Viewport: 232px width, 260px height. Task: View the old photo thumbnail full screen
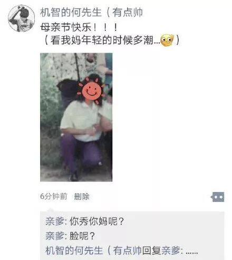[x=76, y=117]
